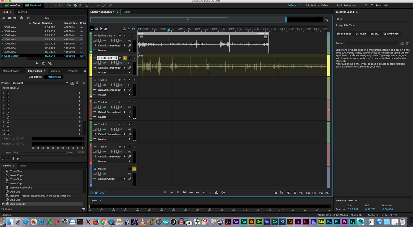Open Essential Sound Preset dropdown
The height and width of the screenshot is (227, 413).
coord(371,43)
